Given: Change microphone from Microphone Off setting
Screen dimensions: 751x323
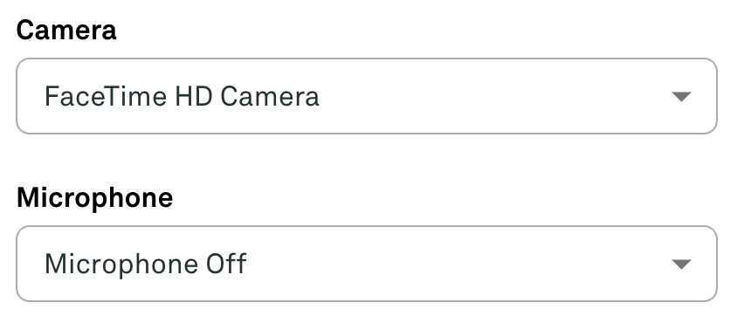Looking at the screenshot, I should coord(367,264).
